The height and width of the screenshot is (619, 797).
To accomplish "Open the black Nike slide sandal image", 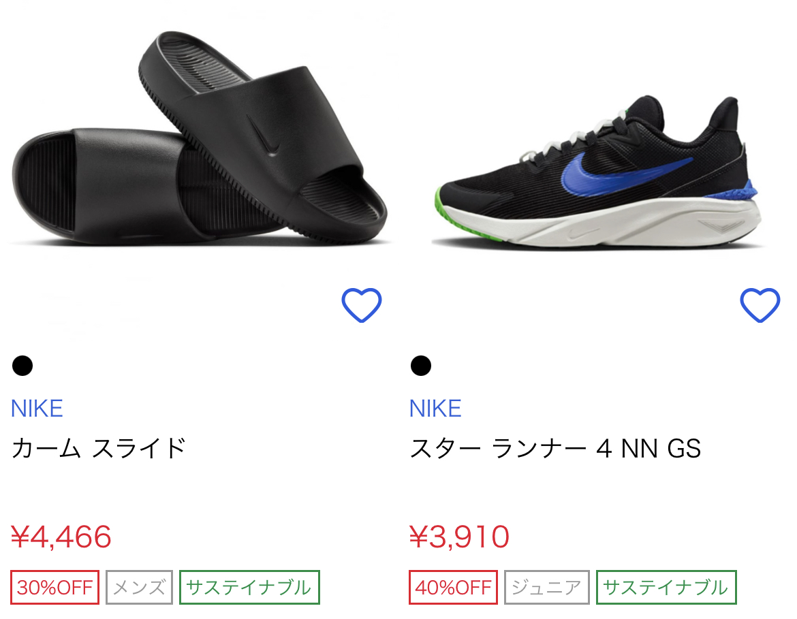I will [x=199, y=138].
